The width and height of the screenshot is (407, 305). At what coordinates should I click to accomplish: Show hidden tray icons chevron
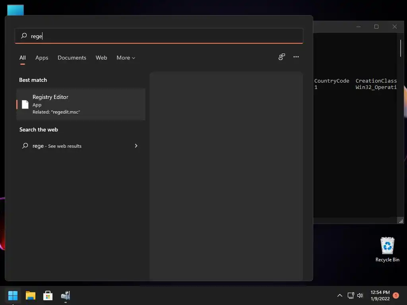point(339,295)
